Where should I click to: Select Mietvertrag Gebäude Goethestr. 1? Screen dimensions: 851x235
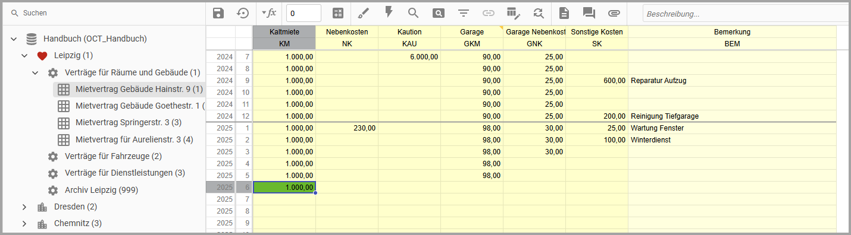(140, 106)
